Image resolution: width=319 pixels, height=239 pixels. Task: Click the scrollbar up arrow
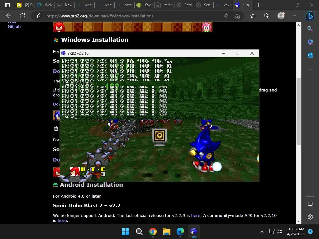pos(298,25)
